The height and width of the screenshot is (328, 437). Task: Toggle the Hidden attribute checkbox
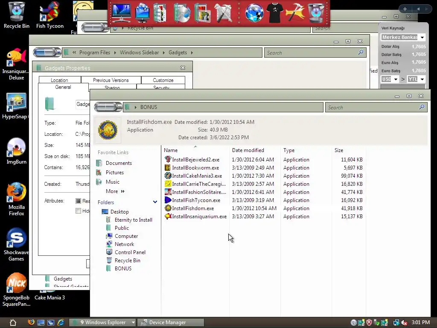click(79, 211)
